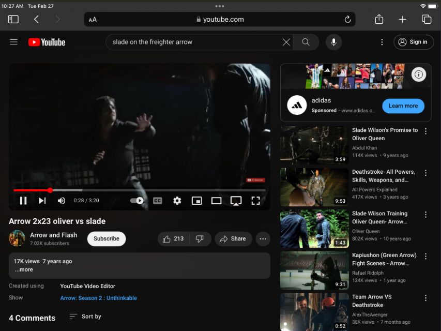This screenshot has height=331, width=441.
Task: Skip to the next video
Action: click(42, 201)
